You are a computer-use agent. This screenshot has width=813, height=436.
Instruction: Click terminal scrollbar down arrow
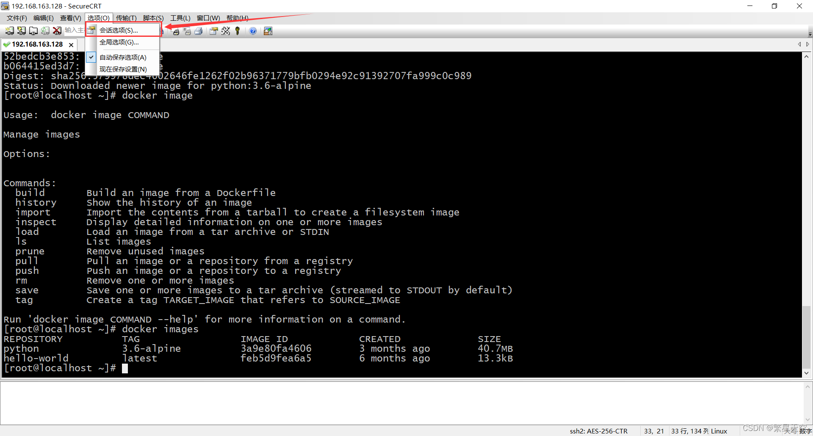click(807, 373)
